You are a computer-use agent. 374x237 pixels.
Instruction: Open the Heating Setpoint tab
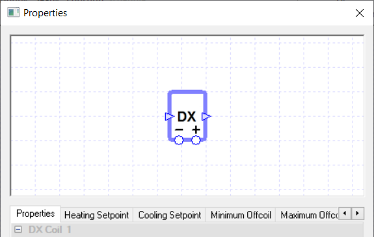point(97,215)
